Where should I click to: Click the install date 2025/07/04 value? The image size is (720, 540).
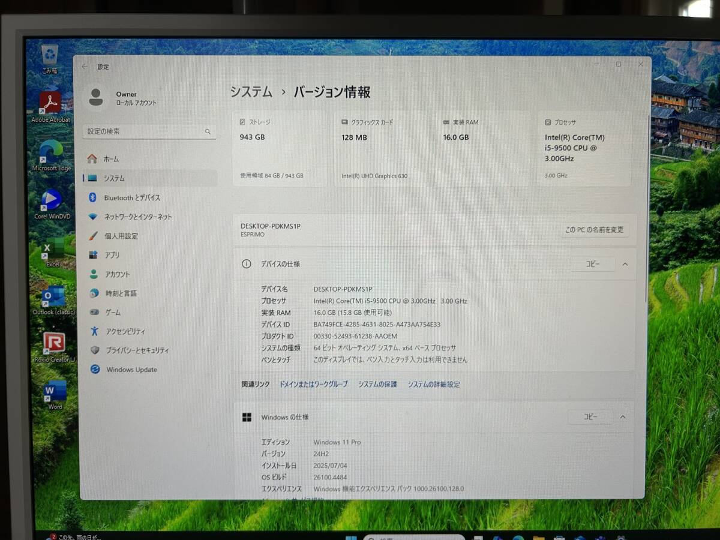pyautogui.click(x=330, y=466)
